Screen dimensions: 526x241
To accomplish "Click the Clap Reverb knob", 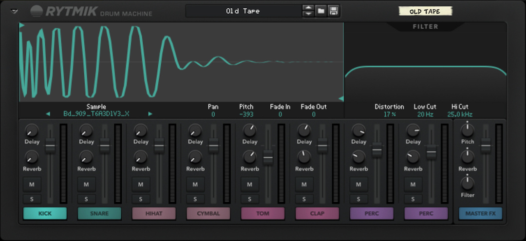I will pos(304,157).
